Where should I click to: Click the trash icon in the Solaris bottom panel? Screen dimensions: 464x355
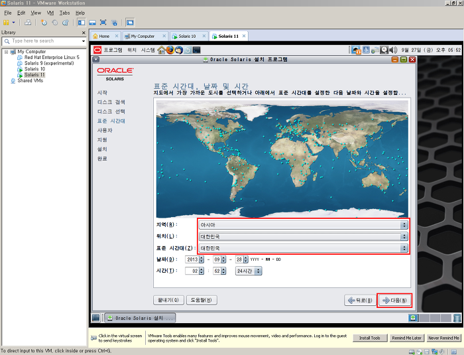click(457, 318)
